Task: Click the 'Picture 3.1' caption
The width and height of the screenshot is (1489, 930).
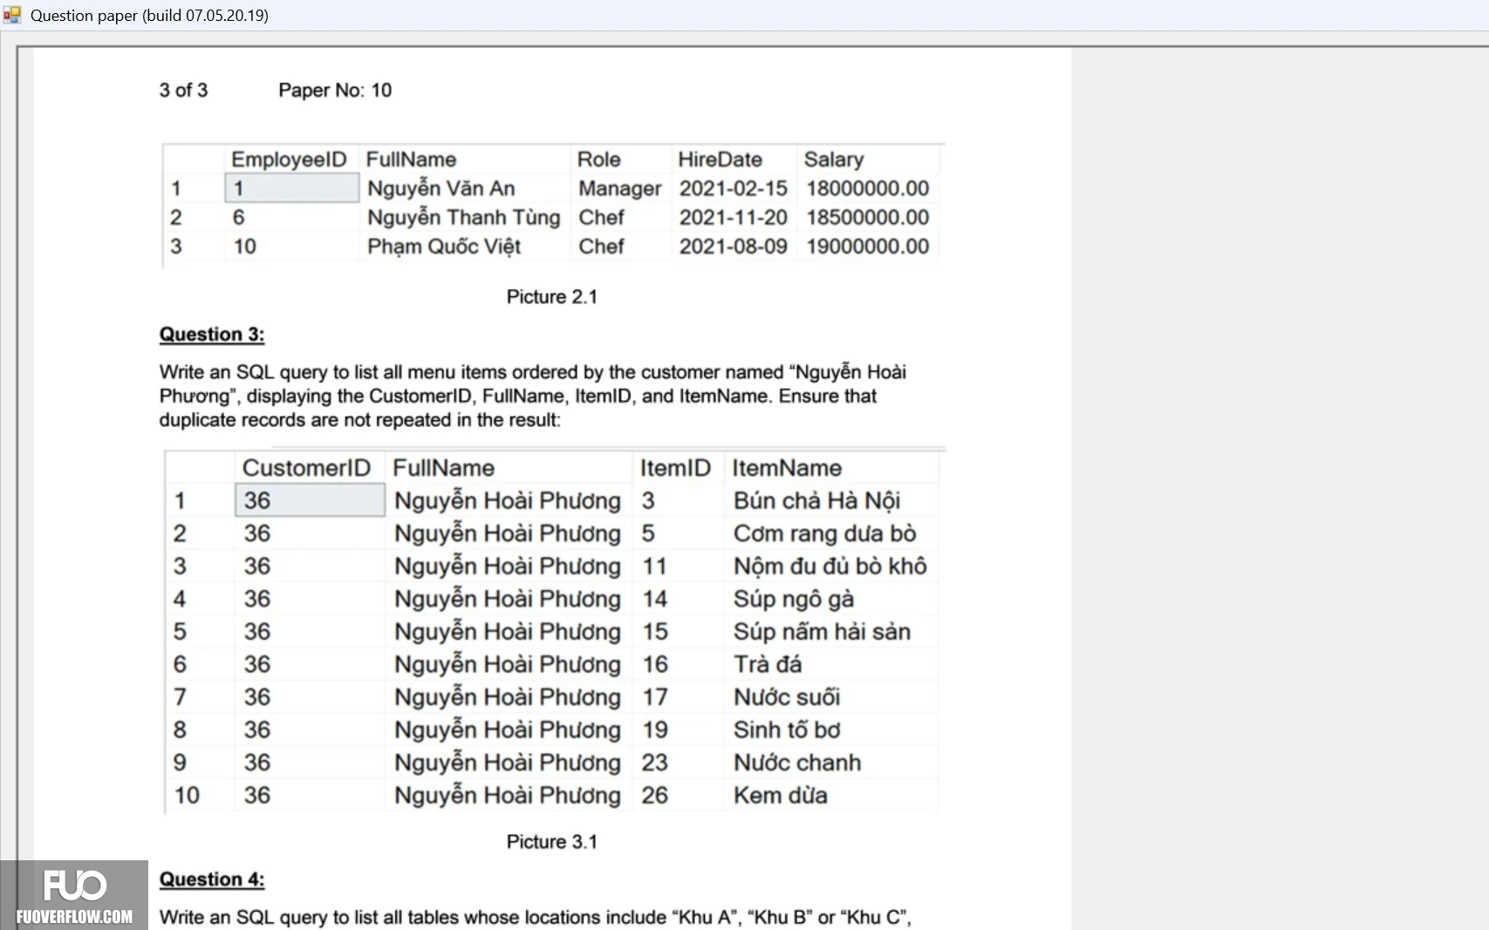Action: tap(552, 842)
